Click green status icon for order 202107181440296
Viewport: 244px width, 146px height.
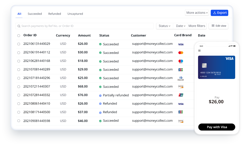click(x=100, y=78)
